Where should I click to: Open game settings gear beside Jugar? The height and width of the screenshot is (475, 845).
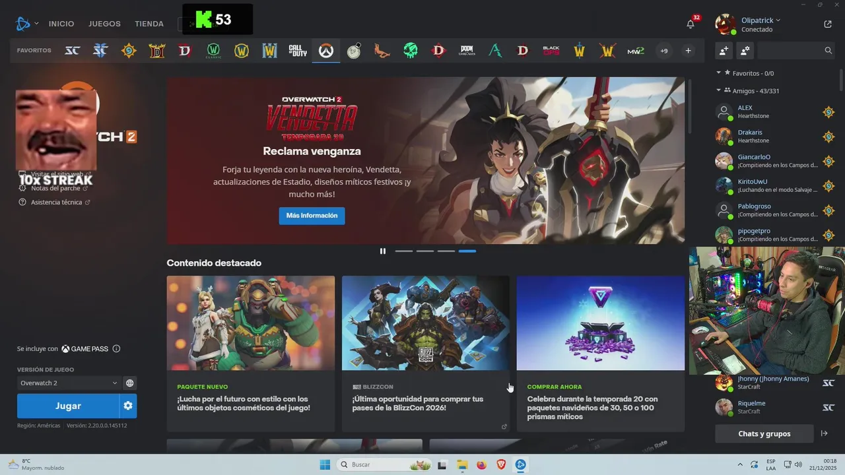coord(128,406)
